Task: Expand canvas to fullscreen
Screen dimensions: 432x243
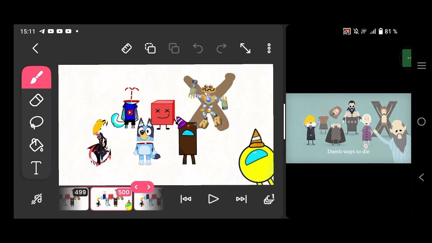Action: [x=245, y=48]
